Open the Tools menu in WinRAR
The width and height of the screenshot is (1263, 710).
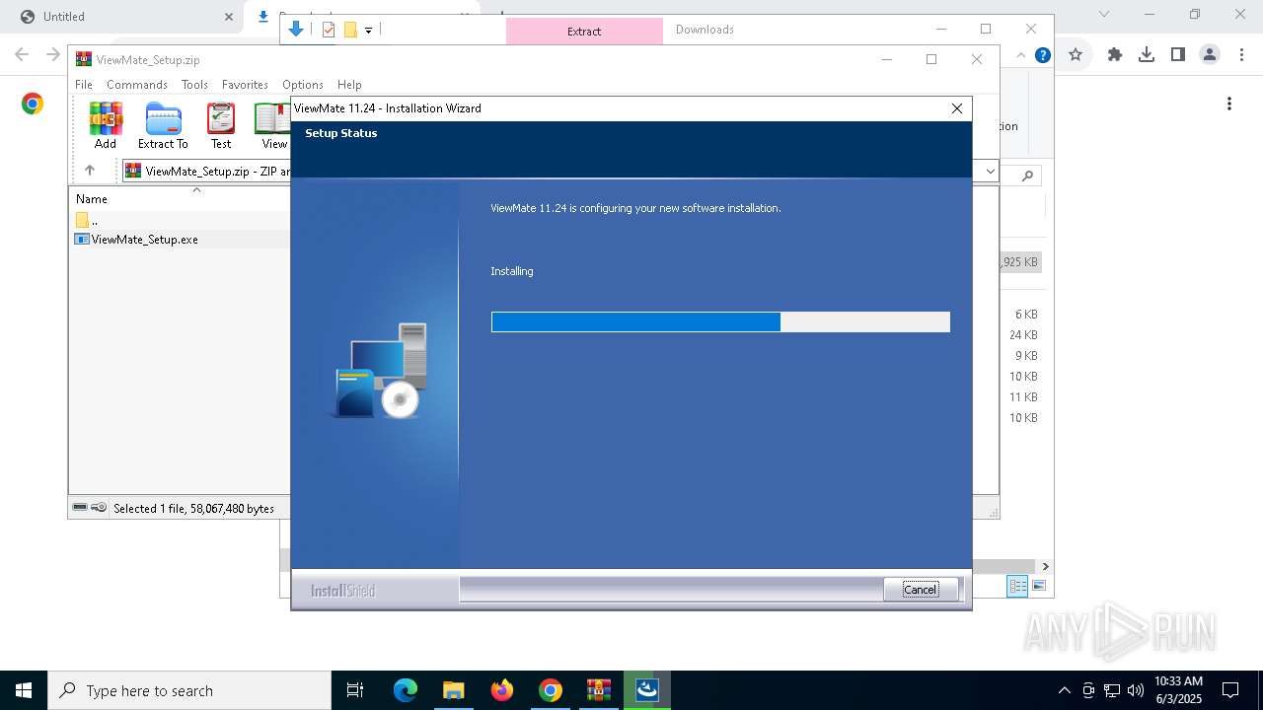tap(194, 85)
